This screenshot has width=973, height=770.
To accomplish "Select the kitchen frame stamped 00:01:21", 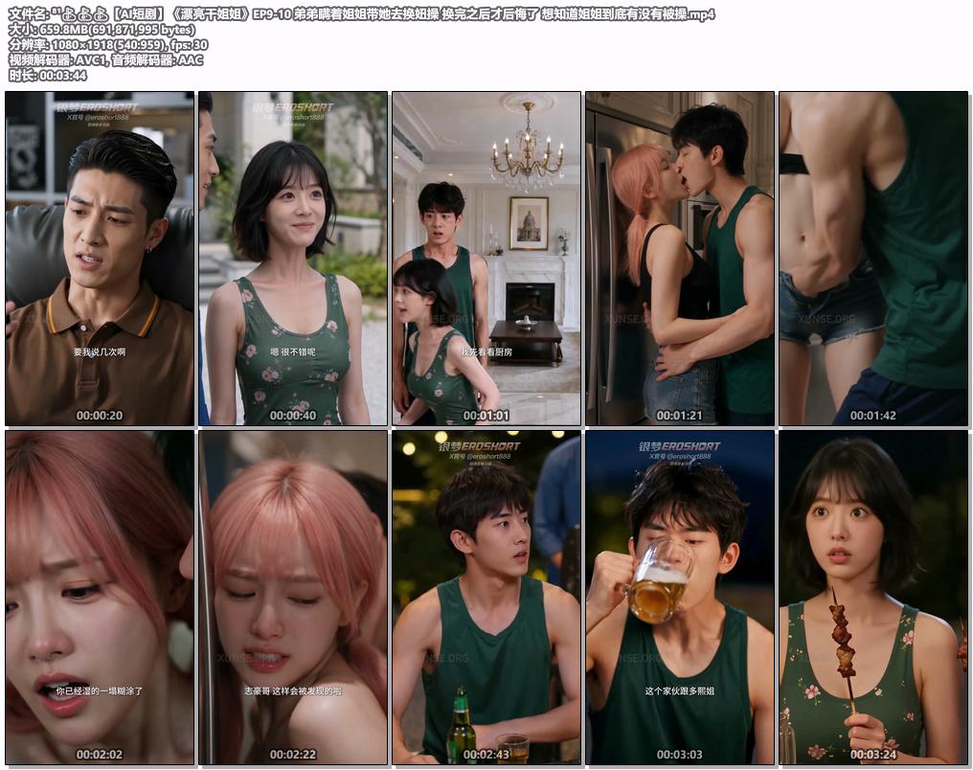I will (x=680, y=259).
